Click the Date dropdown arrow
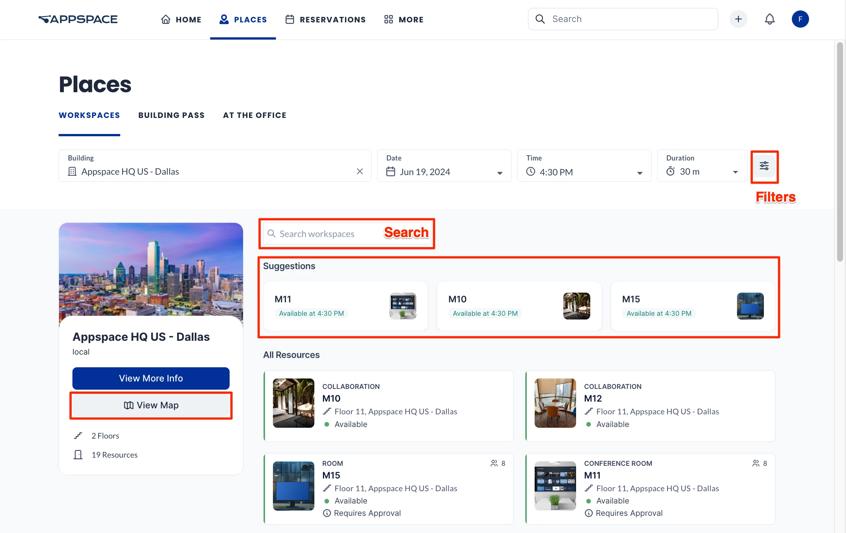 pyautogui.click(x=500, y=173)
